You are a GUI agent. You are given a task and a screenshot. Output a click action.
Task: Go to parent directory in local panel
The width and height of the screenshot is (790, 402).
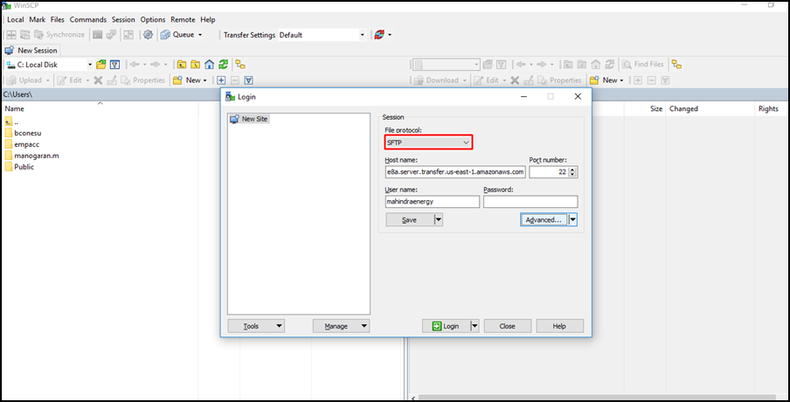pyautogui.click(x=182, y=65)
